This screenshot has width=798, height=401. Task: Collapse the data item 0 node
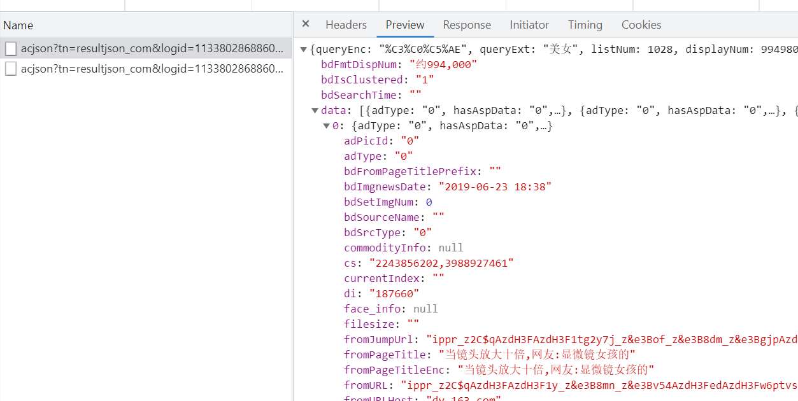tap(326, 126)
